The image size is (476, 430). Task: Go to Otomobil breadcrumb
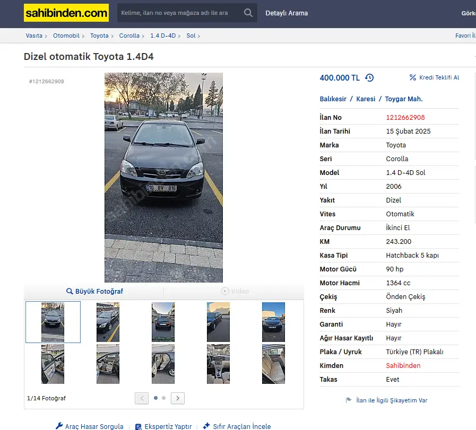point(66,36)
